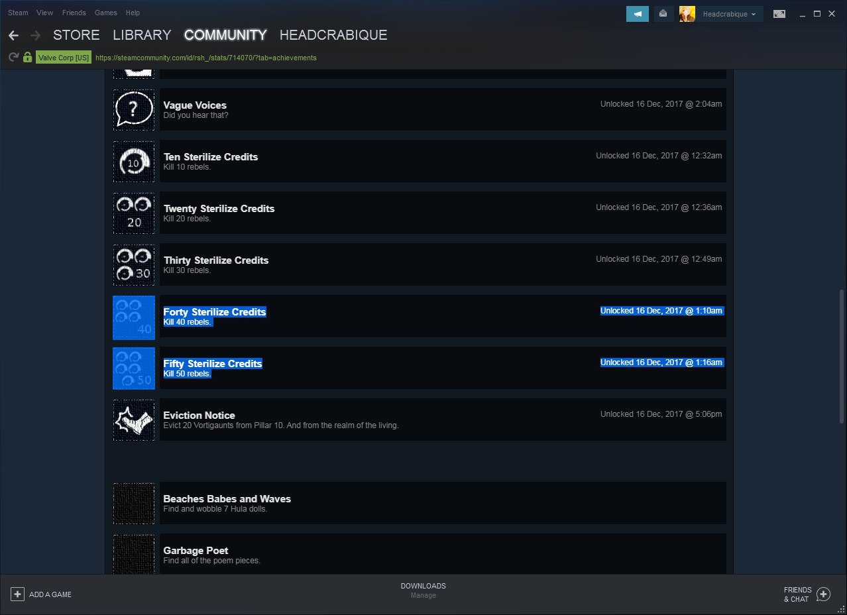Open the inbox envelope icon
The width and height of the screenshot is (847, 615).
click(663, 14)
